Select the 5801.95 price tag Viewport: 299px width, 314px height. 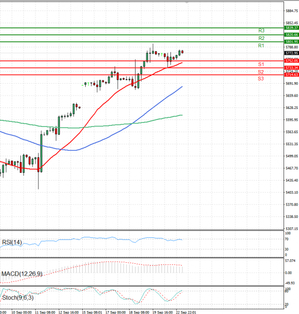tap(292, 42)
